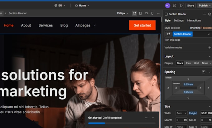
Task: Open the style selector dropdown chevron
Action: coord(209,34)
